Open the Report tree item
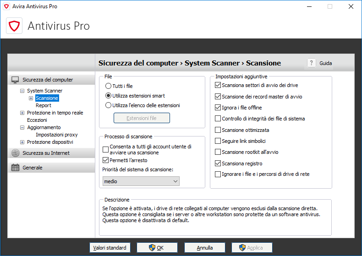362x256 pixels. click(x=44, y=105)
